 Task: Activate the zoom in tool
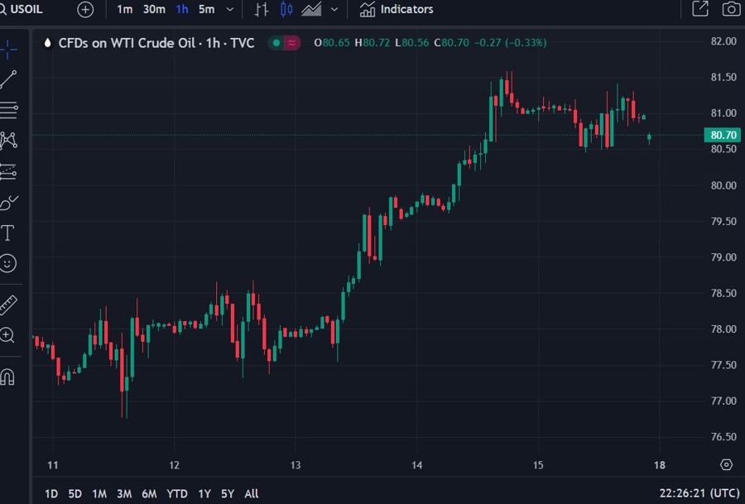coord(7,335)
